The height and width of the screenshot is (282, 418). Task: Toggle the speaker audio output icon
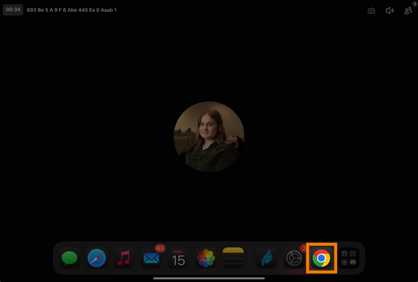390,11
